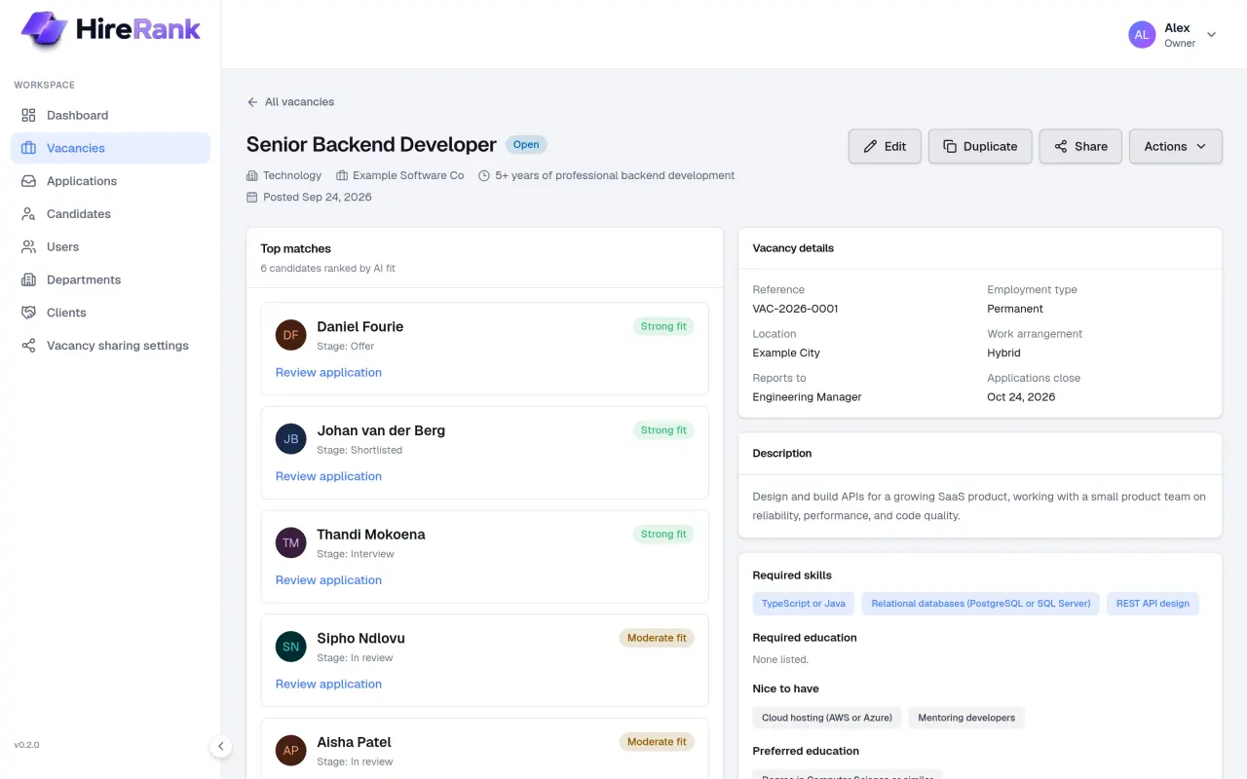Click the Vacancy sharing settings share icon
Viewport: 1247px width, 779px height.
28,346
